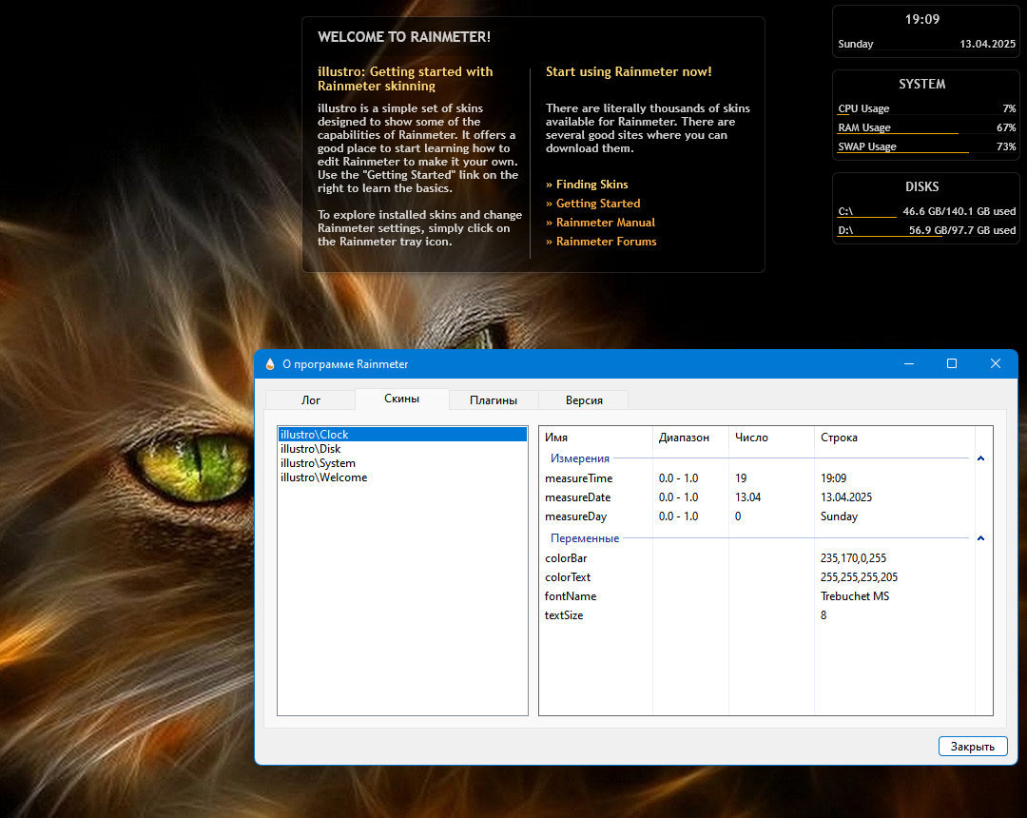Image resolution: width=1027 pixels, height=818 pixels.
Task: Follow the Rainmeter Manual link
Action: [600, 223]
